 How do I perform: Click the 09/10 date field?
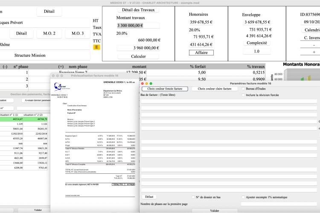coord(311,22)
